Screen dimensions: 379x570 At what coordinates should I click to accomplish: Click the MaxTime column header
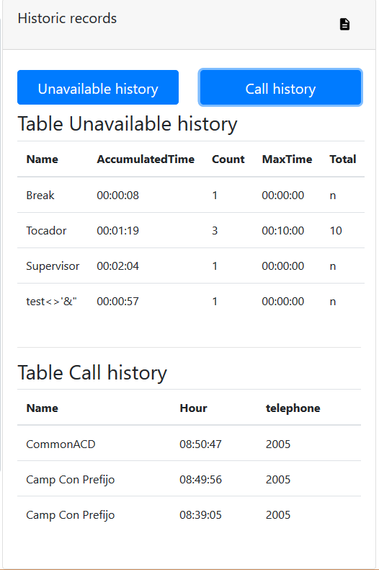[287, 159]
